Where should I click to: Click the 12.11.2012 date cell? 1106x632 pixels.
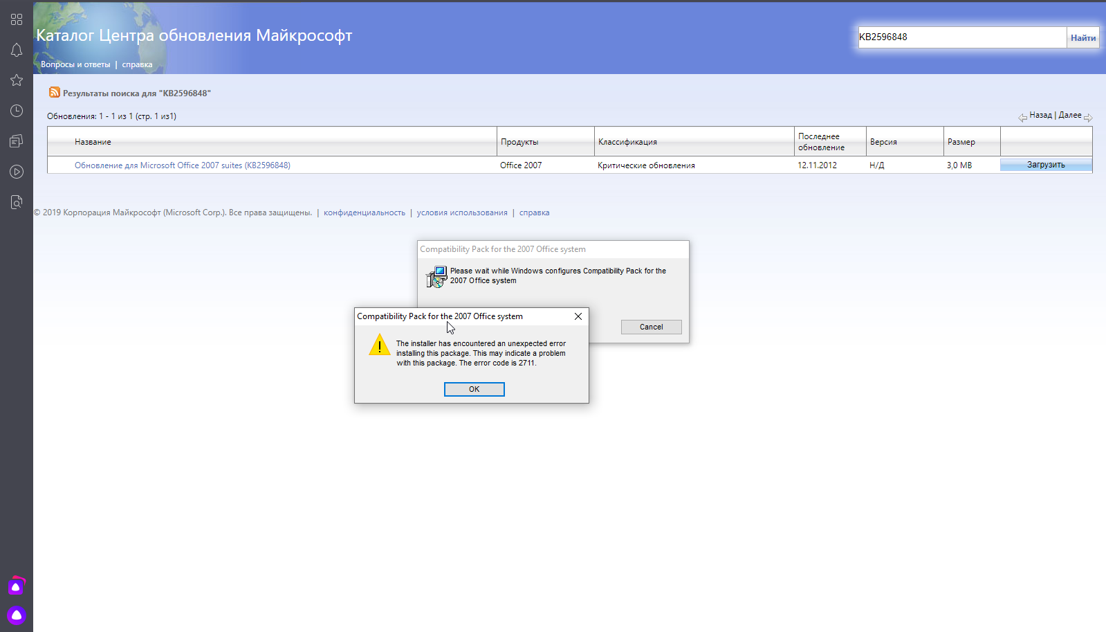[x=817, y=165]
